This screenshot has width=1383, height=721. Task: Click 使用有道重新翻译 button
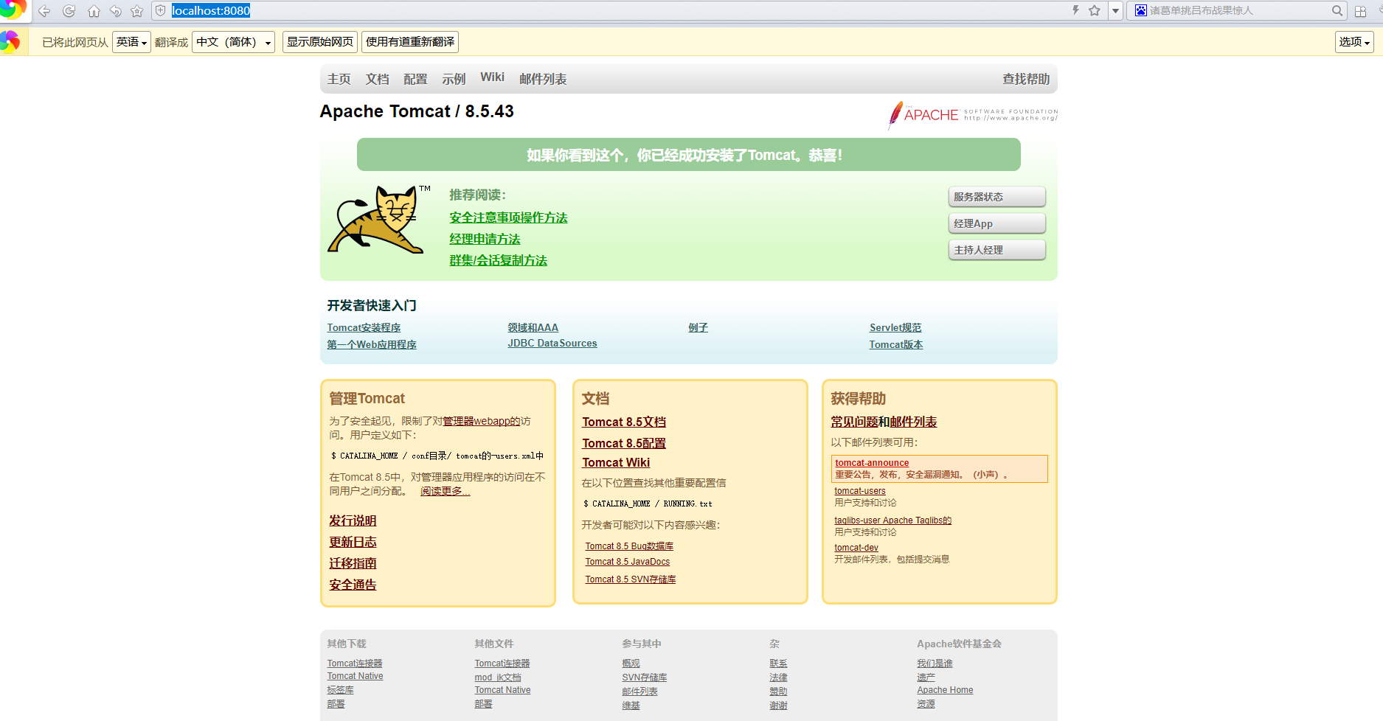click(x=410, y=42)
